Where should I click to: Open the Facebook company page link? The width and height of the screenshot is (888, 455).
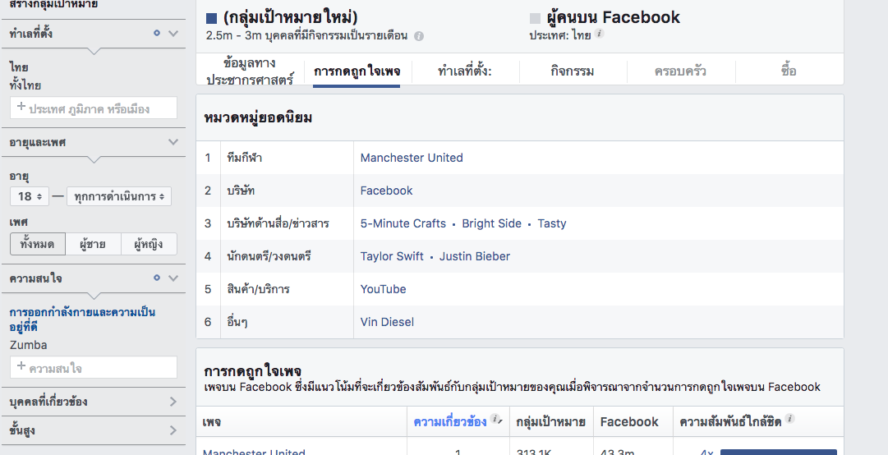(386, 191)
